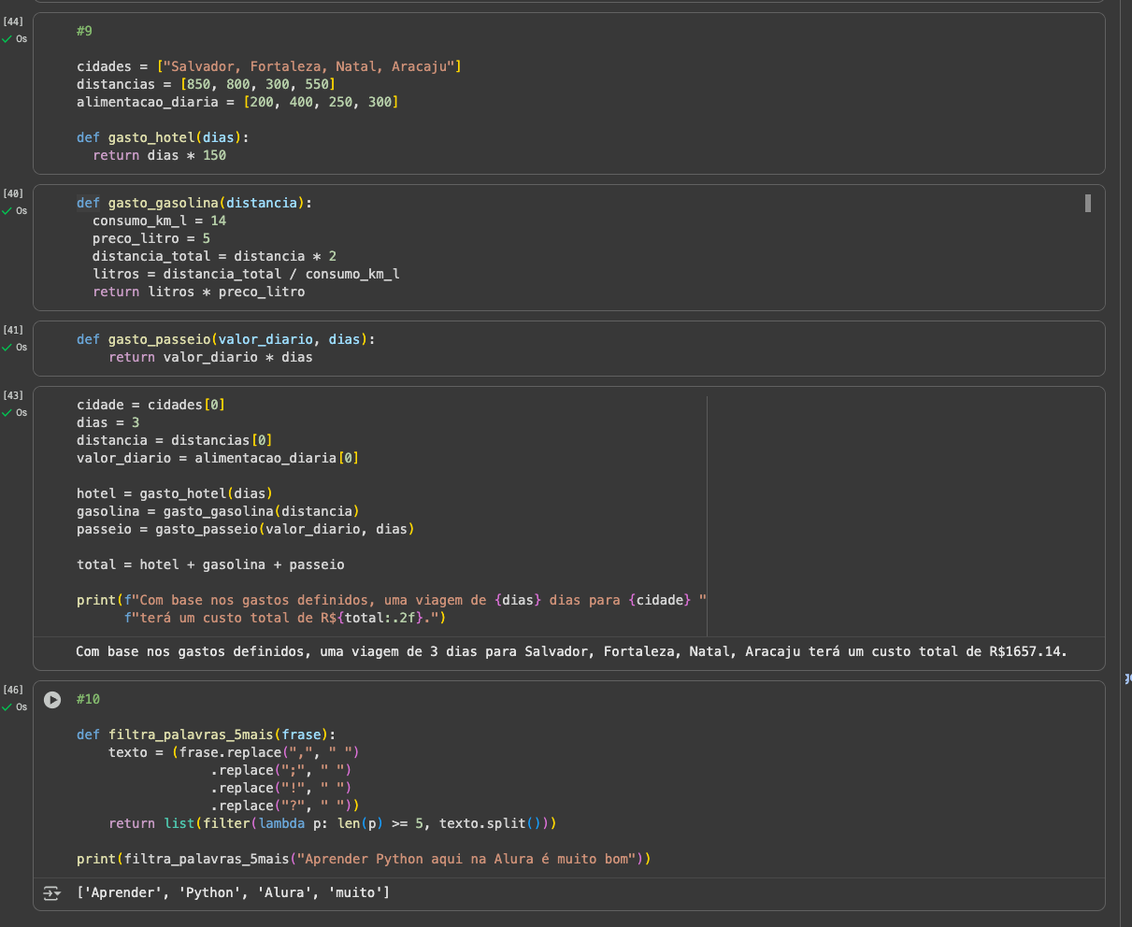Select execution count label [41]
Image resolution: width=1132 pixels, height=927 pixels.
click(13, 330)
